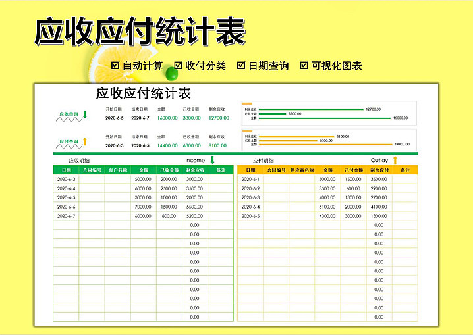Click the Outlay label
Screen dimensions: 473x335
379,161
